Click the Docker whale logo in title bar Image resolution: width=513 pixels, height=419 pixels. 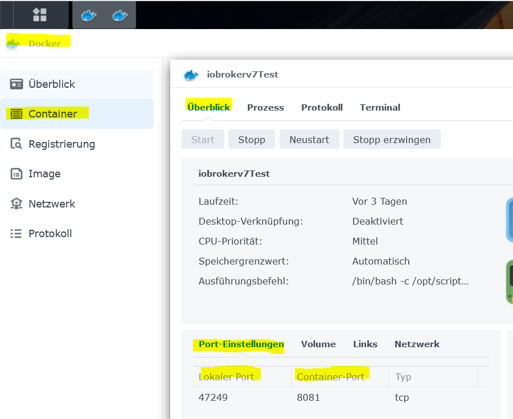(x=14, y=43)
